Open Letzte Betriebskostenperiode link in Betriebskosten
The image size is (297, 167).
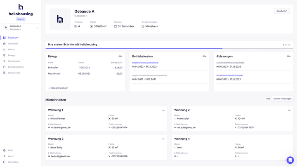[145, 63]
